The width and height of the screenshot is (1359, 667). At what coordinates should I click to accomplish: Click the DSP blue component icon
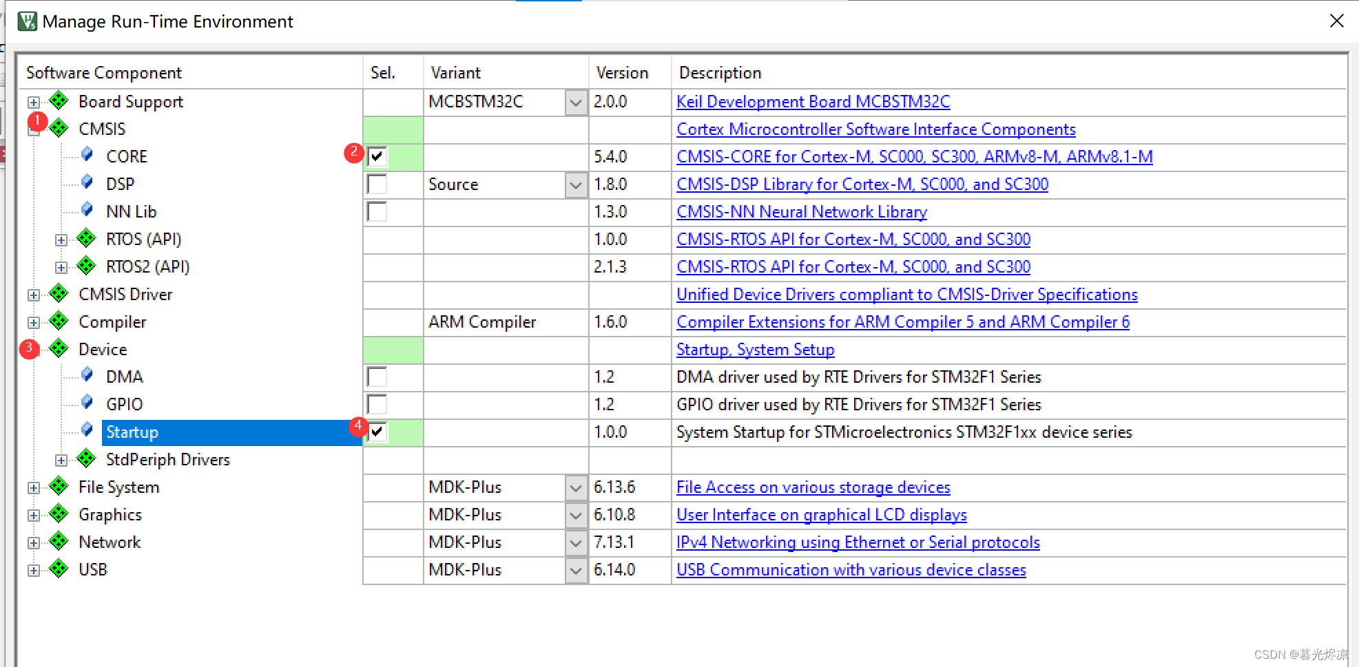point(87,182)
